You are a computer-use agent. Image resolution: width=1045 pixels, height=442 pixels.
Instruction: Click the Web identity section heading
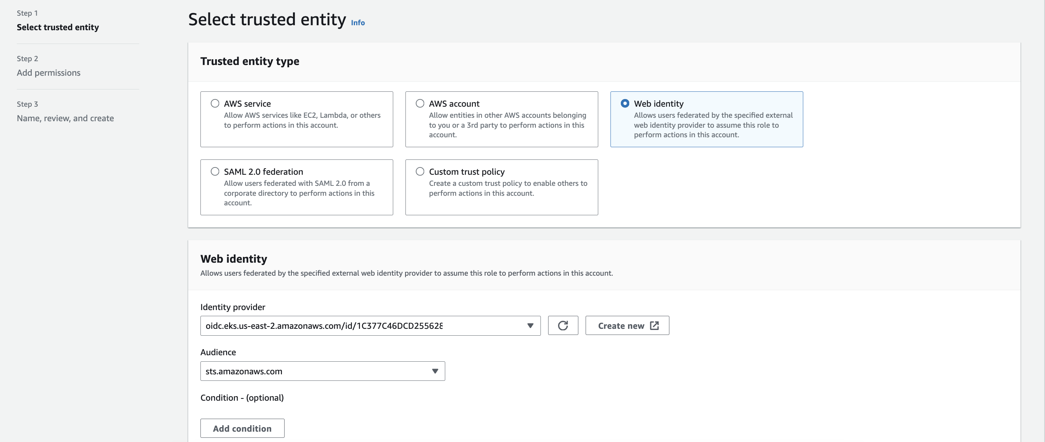(x=234, y=259)
